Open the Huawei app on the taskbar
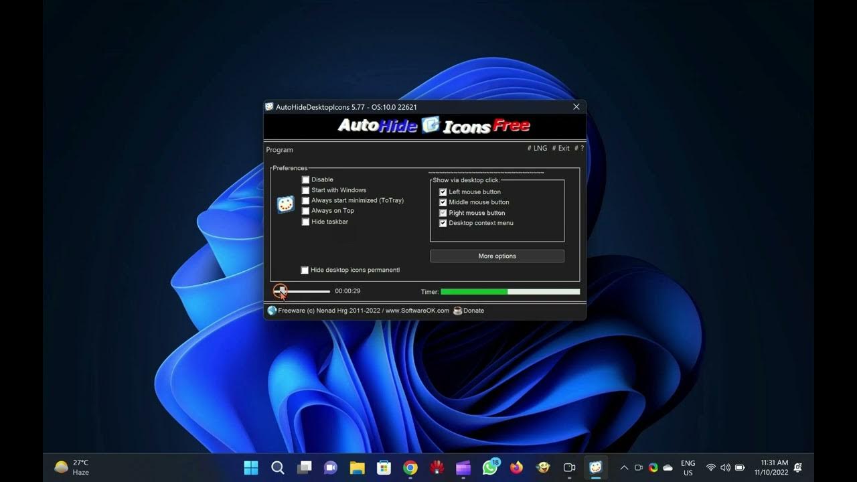This screenshot has height=482, width=857. 437,467
